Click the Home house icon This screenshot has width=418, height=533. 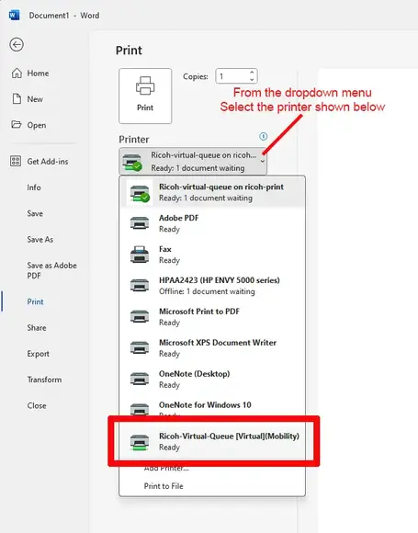(x=17, y=73)
